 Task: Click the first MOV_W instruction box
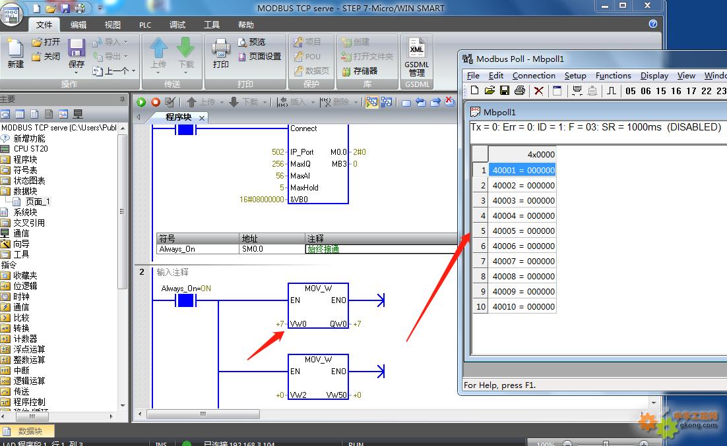point(318,305)
